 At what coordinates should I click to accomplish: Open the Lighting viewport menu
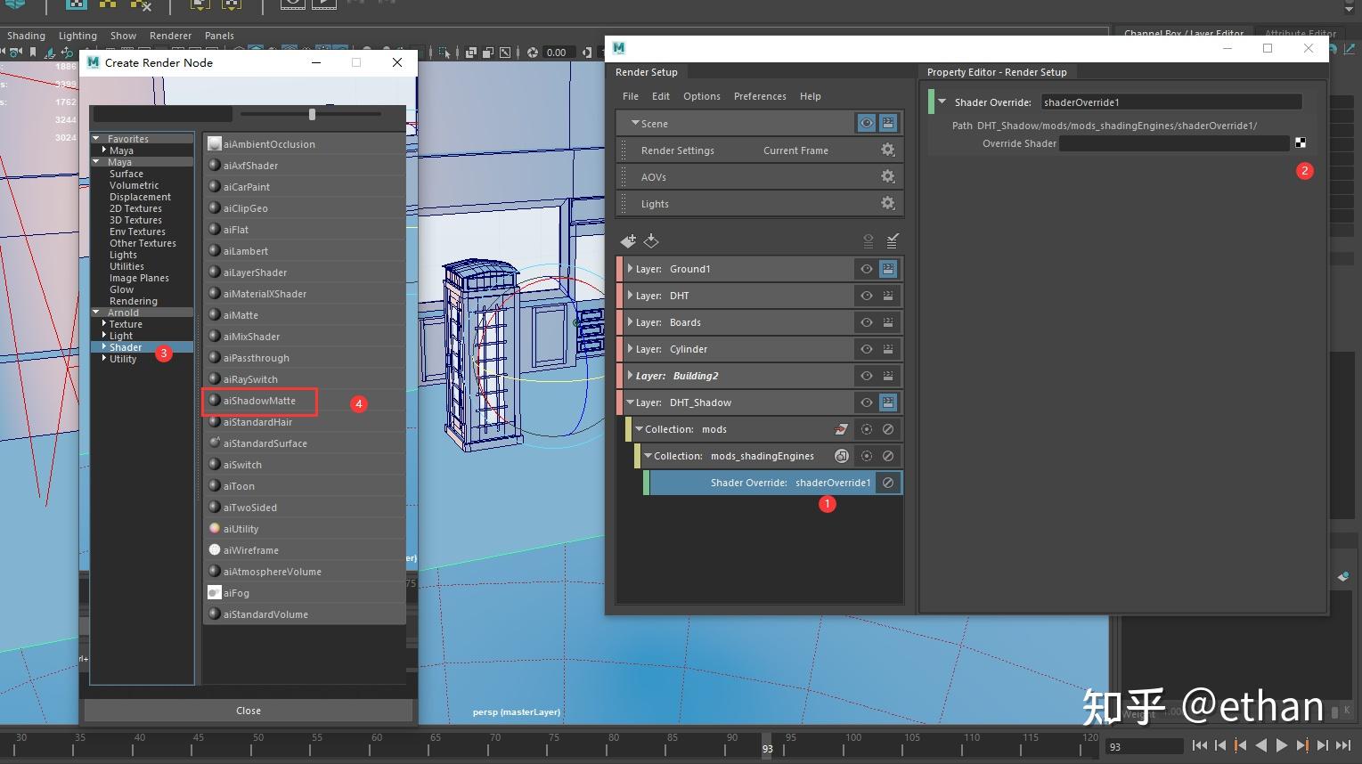77,36
